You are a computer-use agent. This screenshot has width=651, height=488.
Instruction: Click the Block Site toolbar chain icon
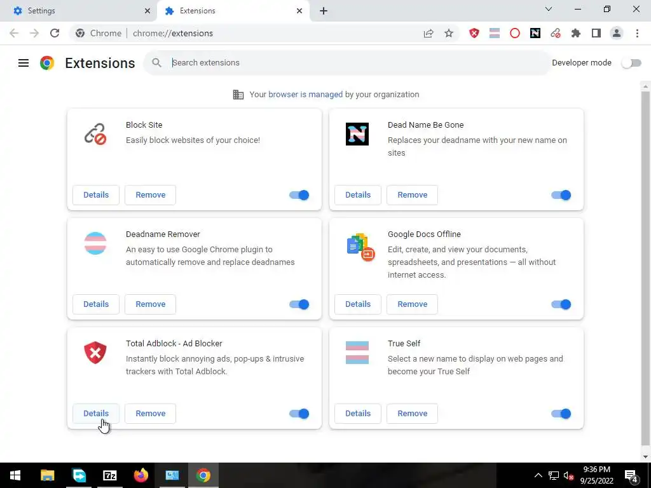(x=556, y=33)
